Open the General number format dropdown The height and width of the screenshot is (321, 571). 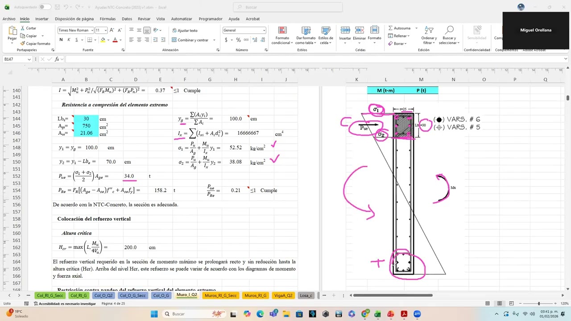[x=264, y=30]
